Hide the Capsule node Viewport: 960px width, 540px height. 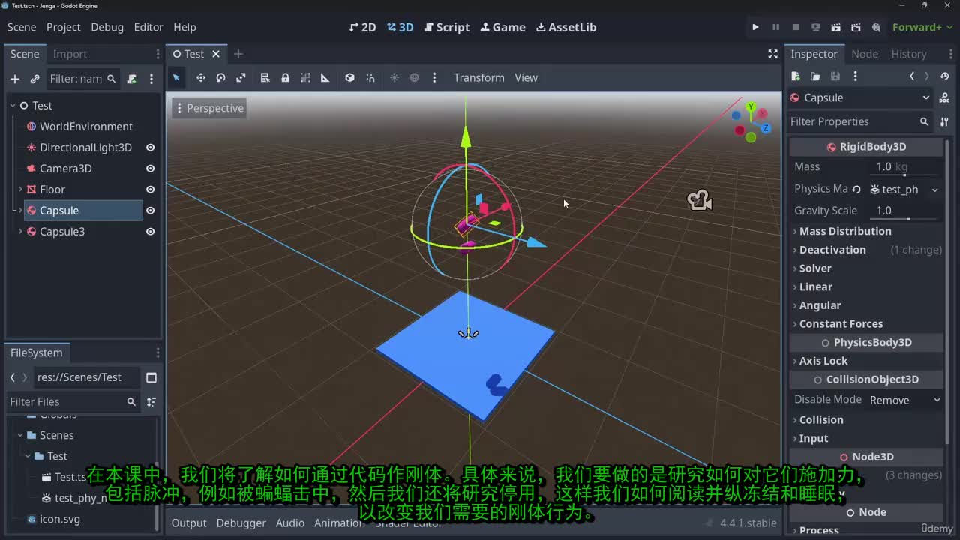tap(150, 211)
